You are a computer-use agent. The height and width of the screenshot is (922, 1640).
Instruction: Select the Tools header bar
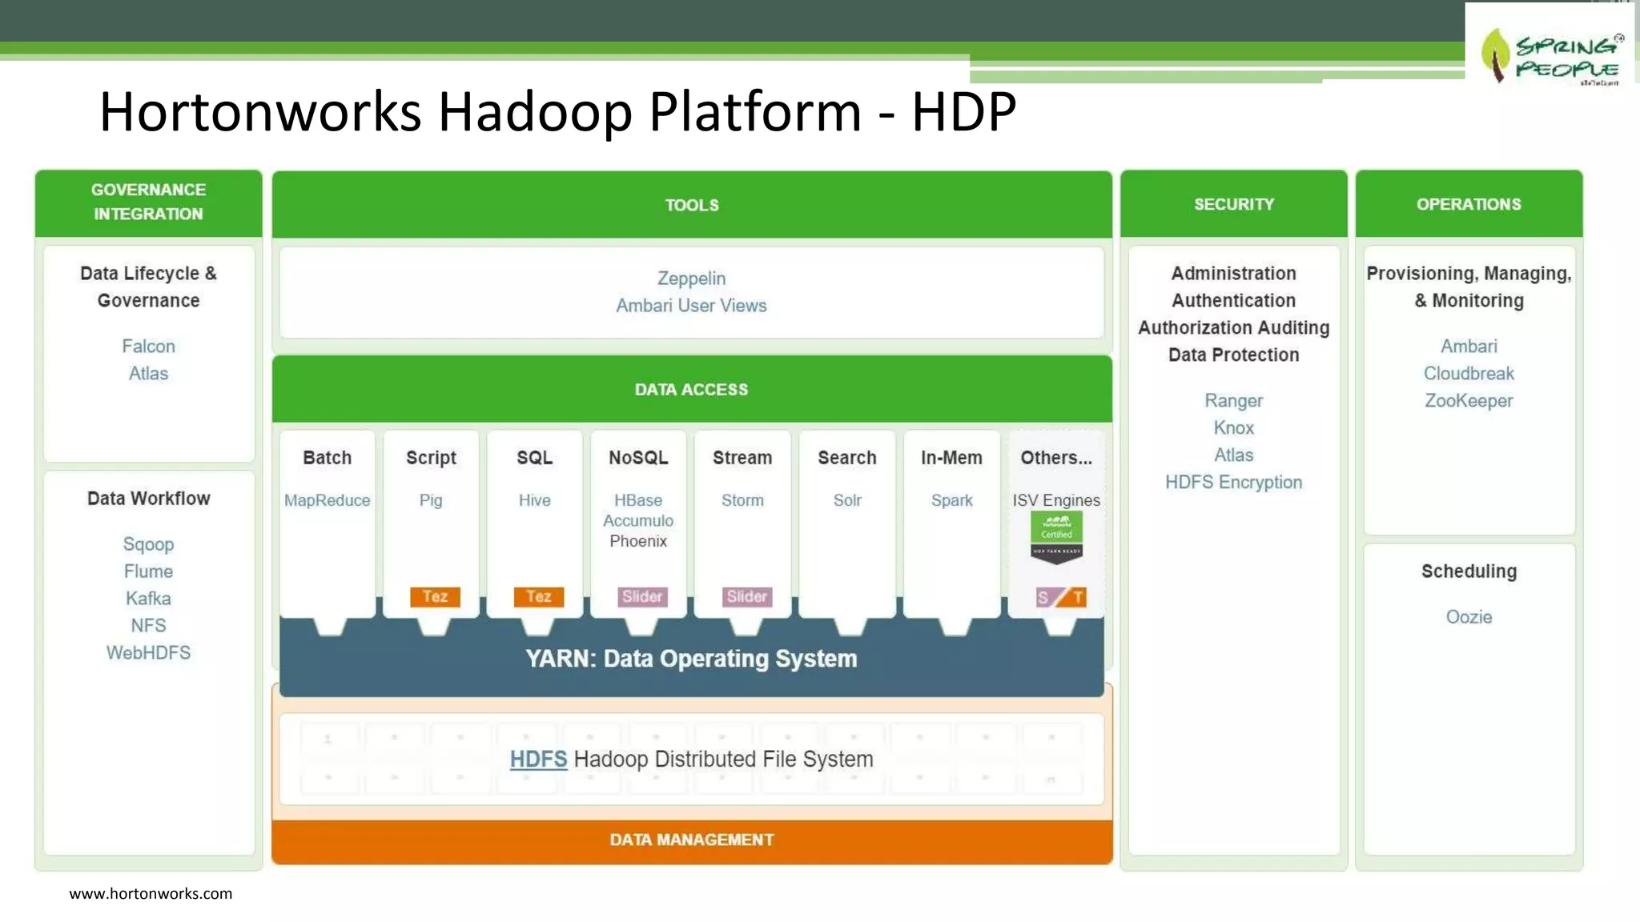pos(692,204)
